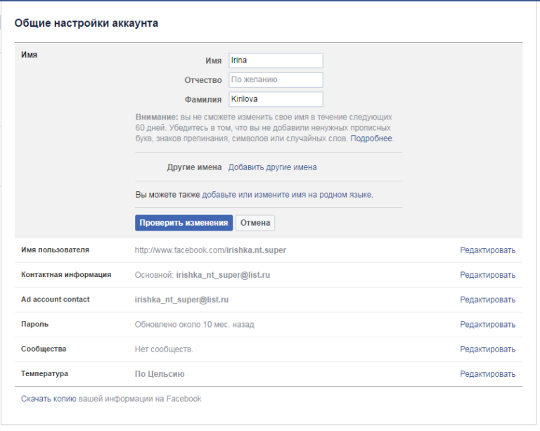540x431 pixels.
Task: Click Добавить другие имена link
Action: tap(272, 167)
